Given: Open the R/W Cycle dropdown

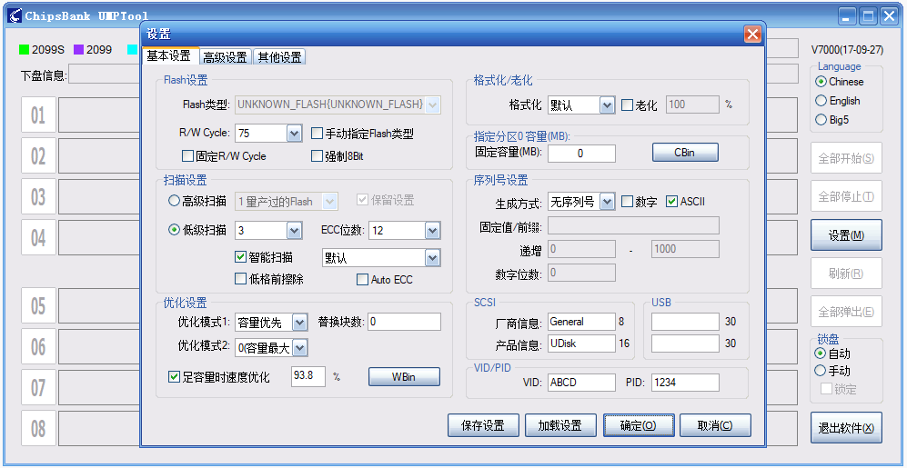Looking at the screenshot, I should tap(294, 134).
